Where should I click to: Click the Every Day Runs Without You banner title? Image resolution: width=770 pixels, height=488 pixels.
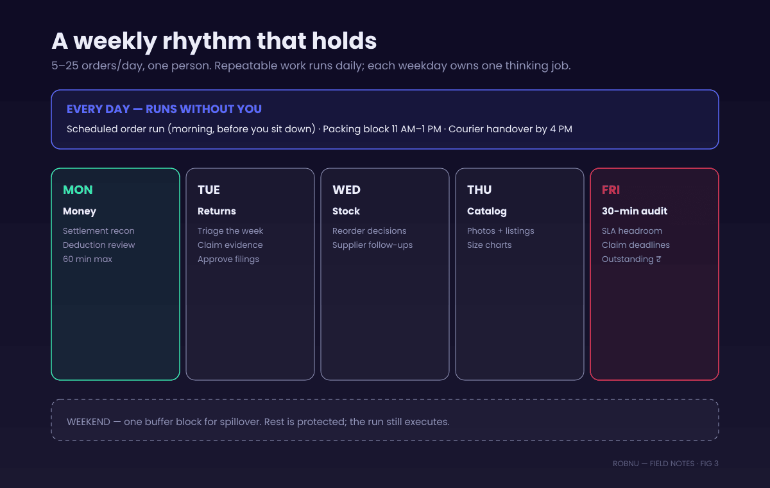pos(164,109)
